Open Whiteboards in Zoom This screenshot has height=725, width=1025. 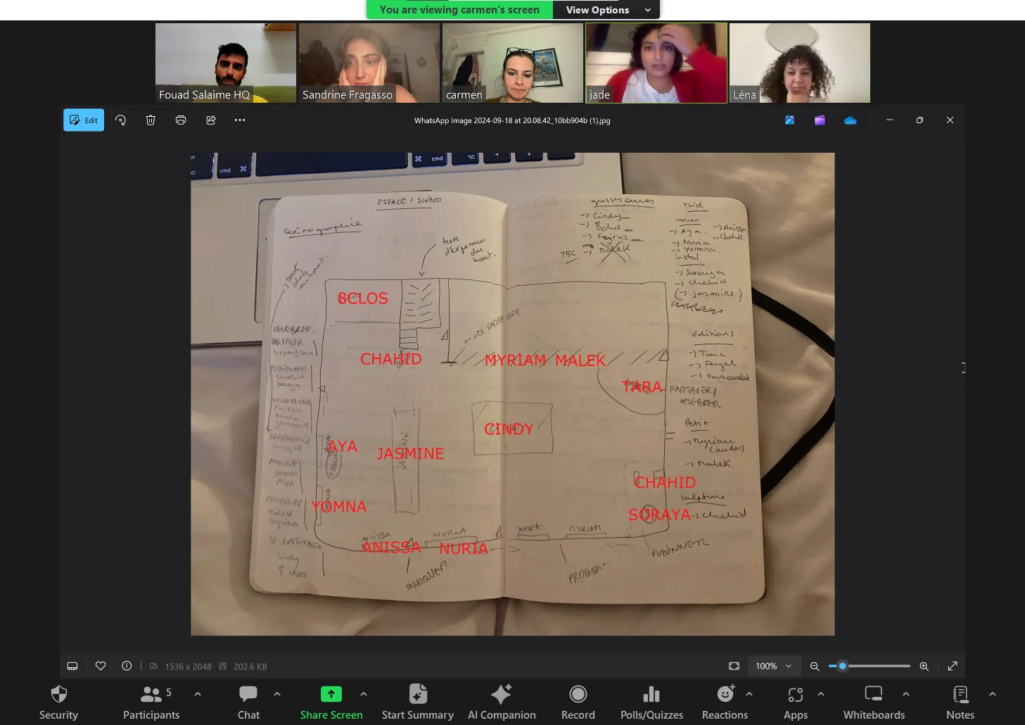874,702
